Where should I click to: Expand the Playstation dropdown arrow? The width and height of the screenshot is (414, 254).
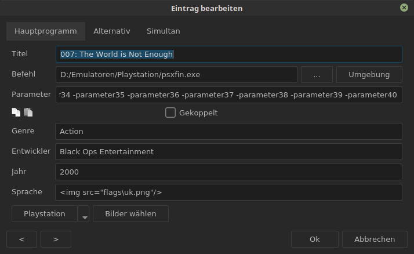coord(85,215)
